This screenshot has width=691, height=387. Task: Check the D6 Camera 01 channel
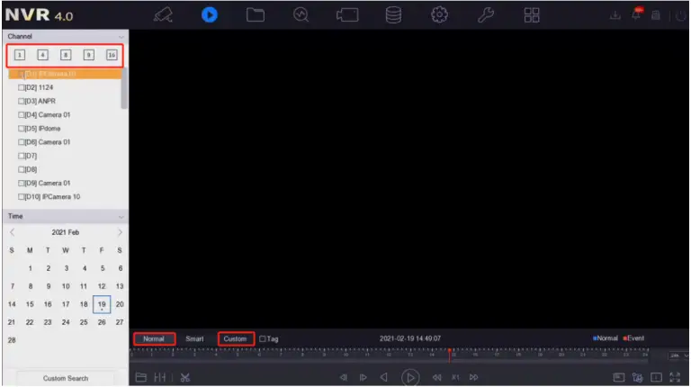point(22,142)
